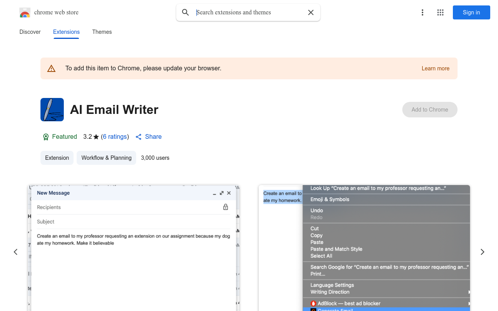Open the three-dot more options menu

pos(423,12)
